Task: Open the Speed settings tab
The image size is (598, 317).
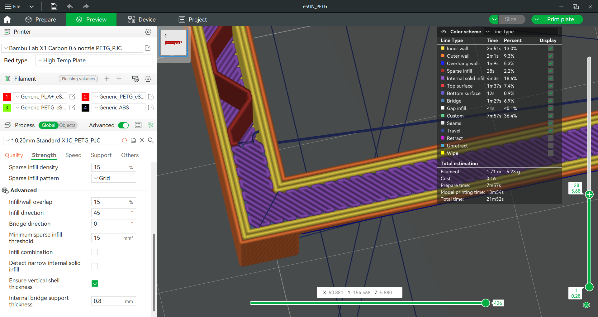Action: coord(74,155)
